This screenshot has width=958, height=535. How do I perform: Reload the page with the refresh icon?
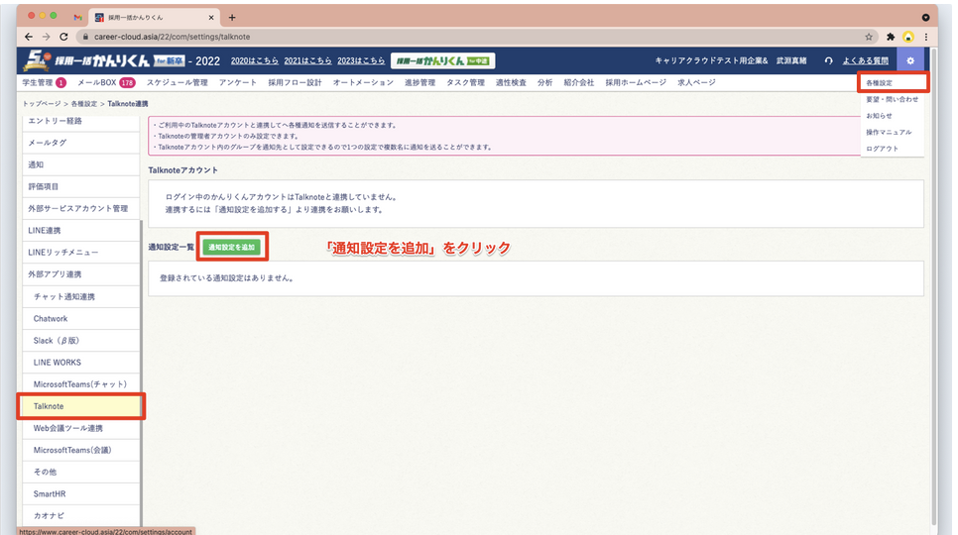click(68, 37)
